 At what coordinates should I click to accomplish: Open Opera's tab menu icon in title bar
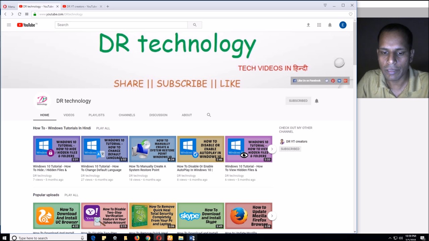click(x=325, y=5)
